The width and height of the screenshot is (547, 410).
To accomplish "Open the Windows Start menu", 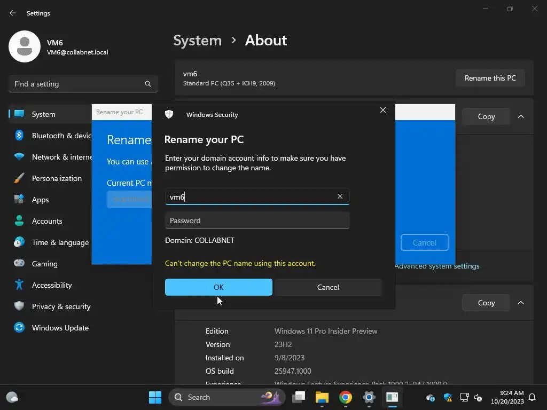I will pos(155,397).
